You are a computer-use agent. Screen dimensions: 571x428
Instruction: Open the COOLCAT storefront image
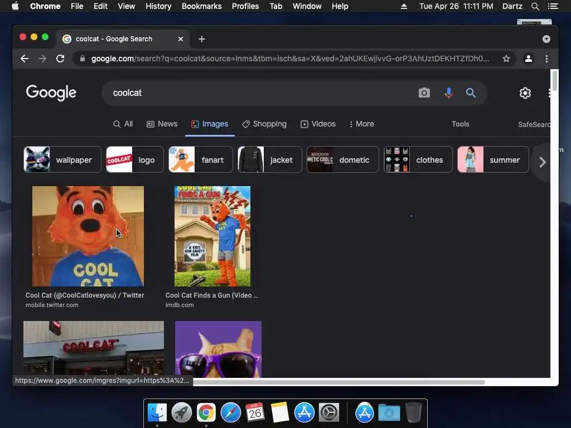pos(94,349)
